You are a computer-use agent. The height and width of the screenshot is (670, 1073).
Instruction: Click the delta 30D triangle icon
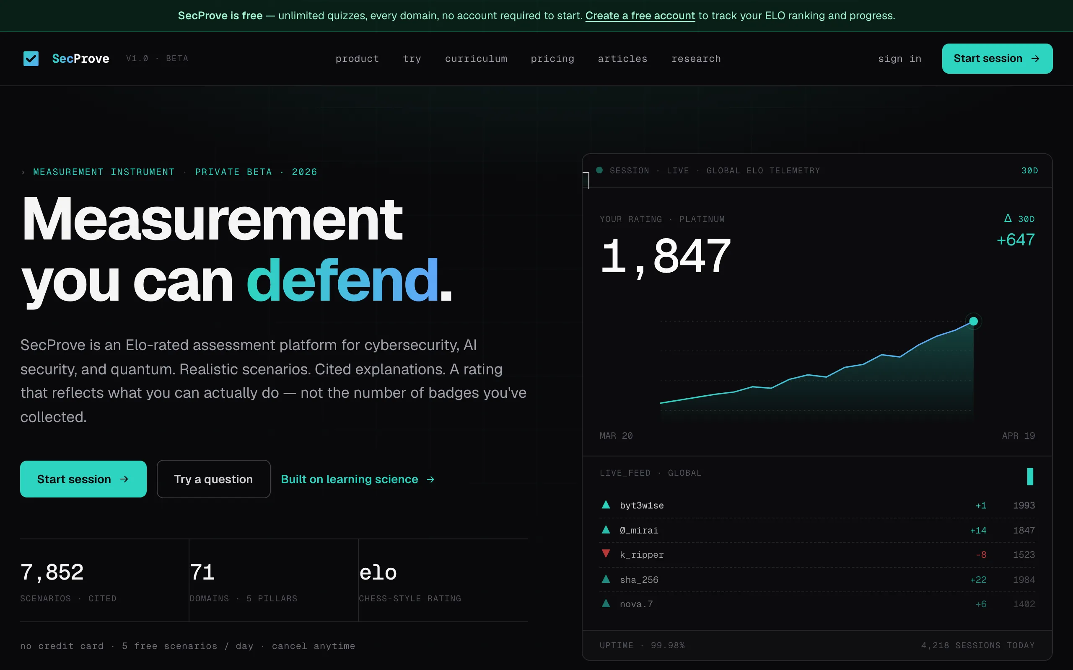pyautogui.click(x=1008, y=219)
